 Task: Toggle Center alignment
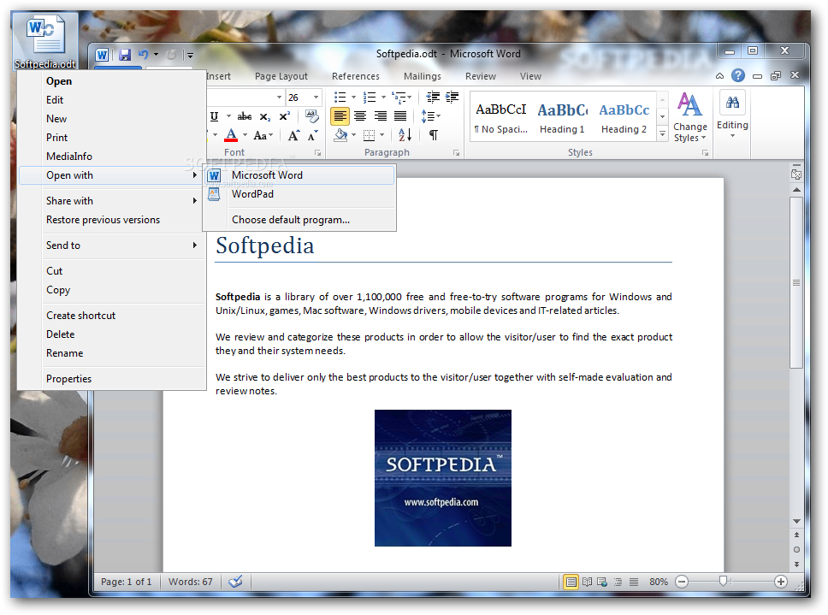tap(360, 116)
